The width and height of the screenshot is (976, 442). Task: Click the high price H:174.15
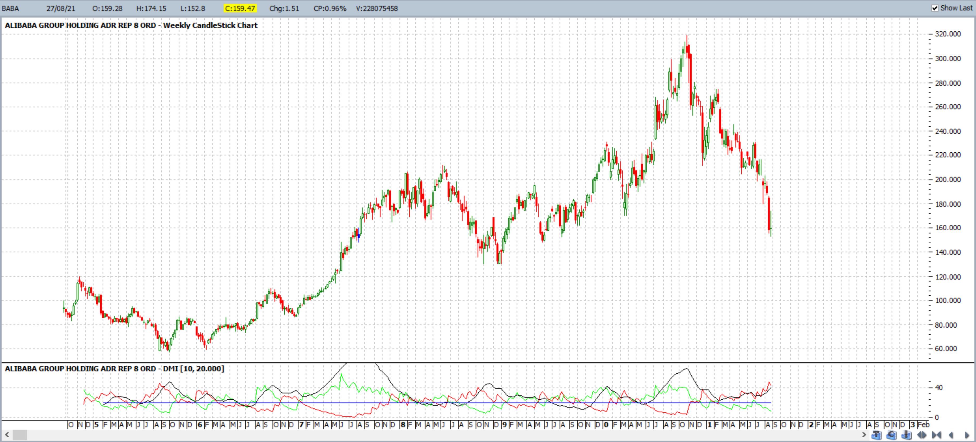coord(151,8)
